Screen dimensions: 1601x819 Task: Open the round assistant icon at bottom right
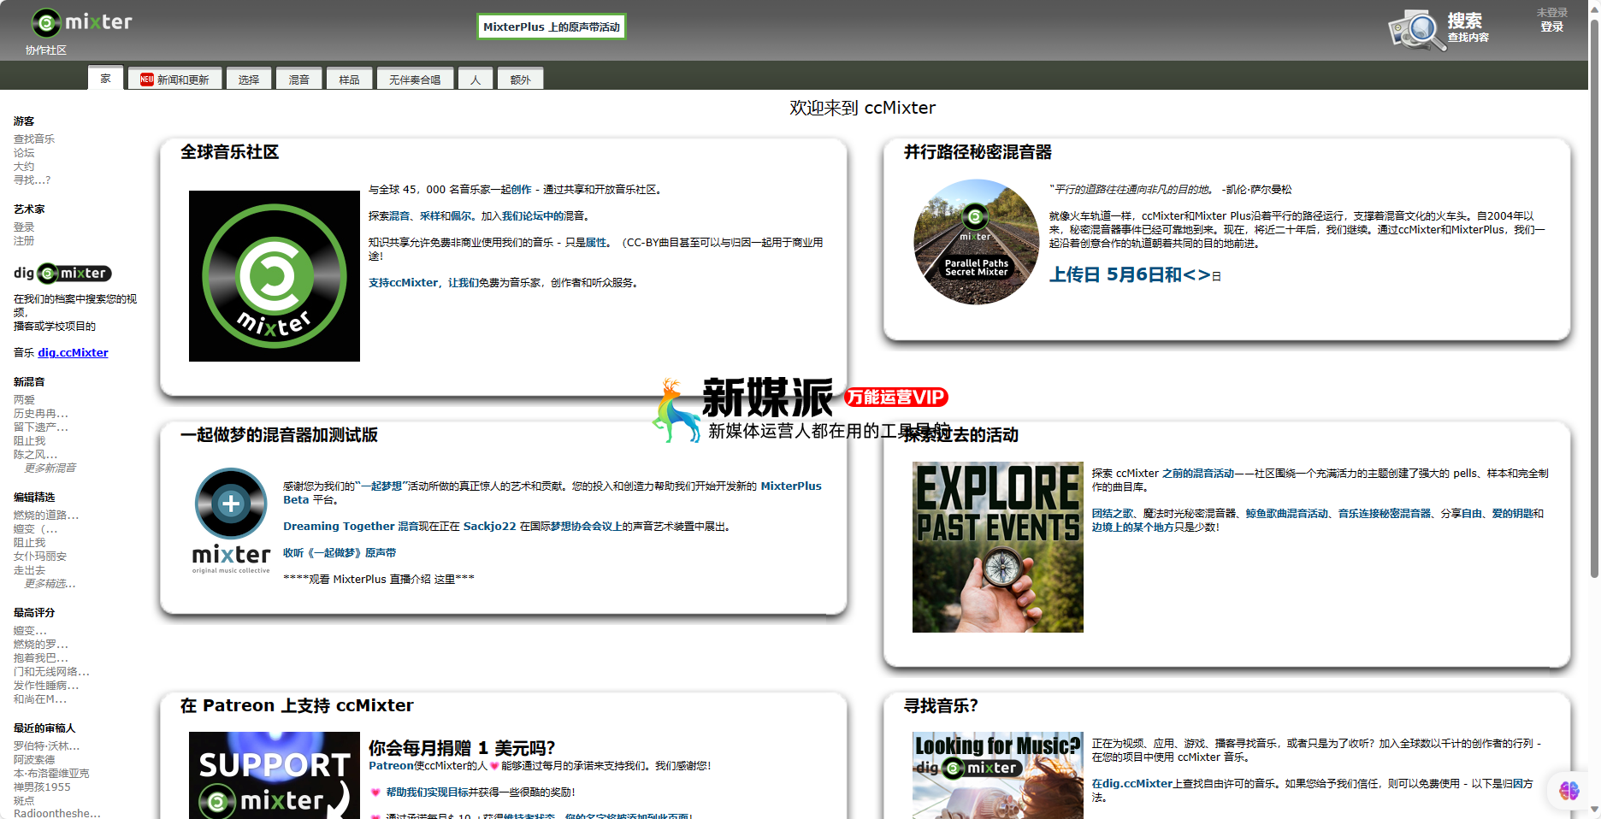click(1569, 790)
